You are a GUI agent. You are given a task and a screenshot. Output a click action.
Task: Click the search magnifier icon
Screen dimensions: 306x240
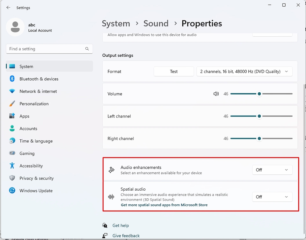pos(87,49)
